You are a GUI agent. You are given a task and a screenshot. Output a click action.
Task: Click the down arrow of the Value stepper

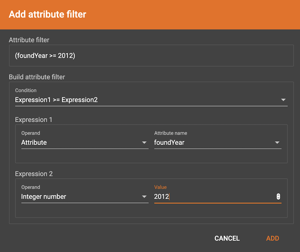coord(278,198)
